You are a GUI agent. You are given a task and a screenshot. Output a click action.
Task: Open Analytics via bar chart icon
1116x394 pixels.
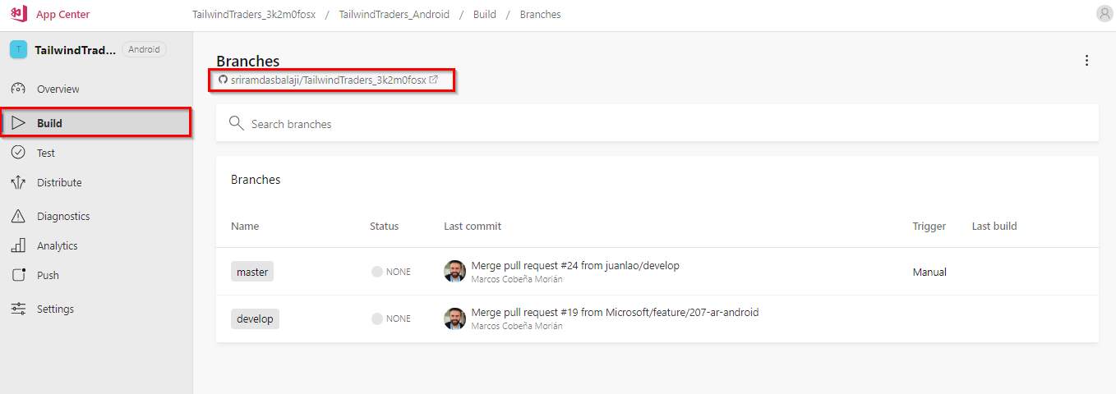coord(18,245)
